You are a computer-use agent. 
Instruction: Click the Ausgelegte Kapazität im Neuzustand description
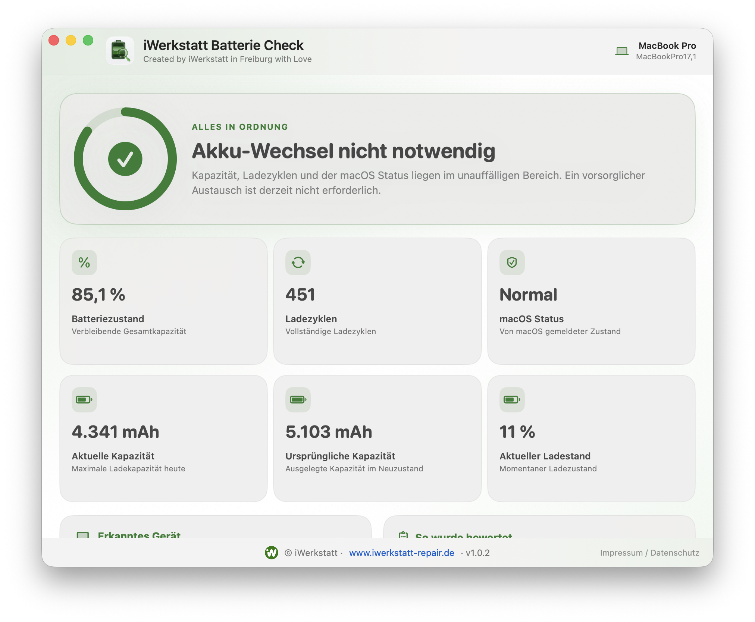[x=354, y=468]
